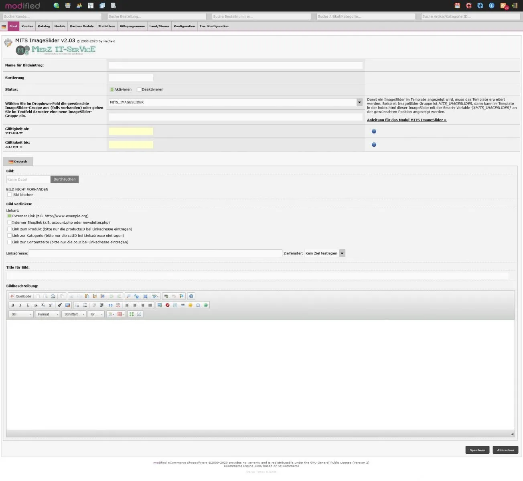
Task: Insert smiley in editor
Action: (190, 305)
